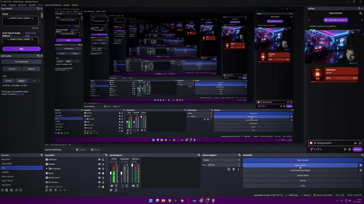364x204 pixels.
Task: Hide the Ek Kamera group
Action: pos(99,169)
